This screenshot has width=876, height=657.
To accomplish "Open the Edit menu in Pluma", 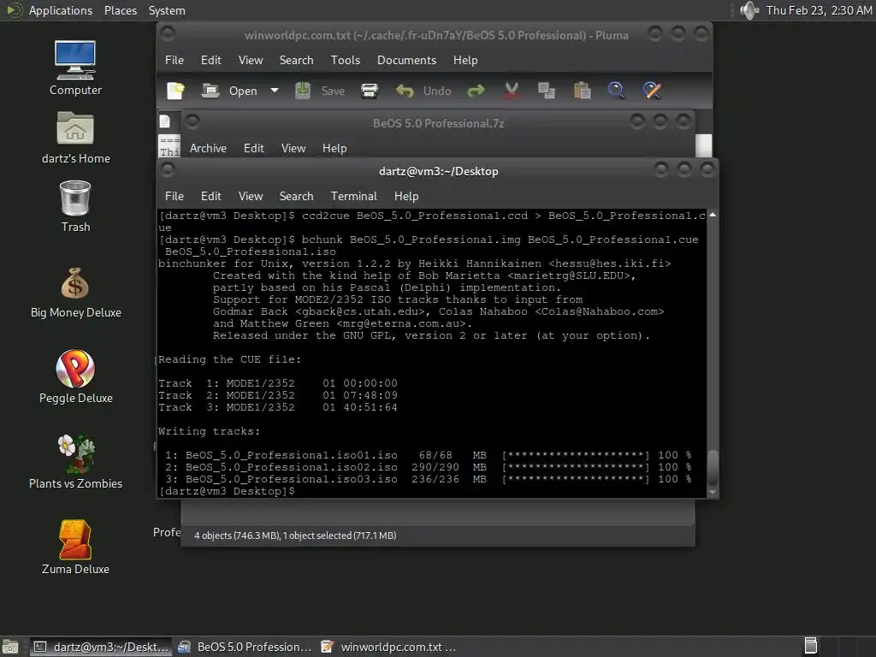I will 210,61.
